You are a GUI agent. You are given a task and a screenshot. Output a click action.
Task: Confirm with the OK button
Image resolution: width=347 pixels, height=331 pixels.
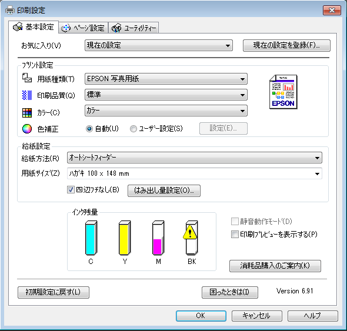click(x=201, y=316)
